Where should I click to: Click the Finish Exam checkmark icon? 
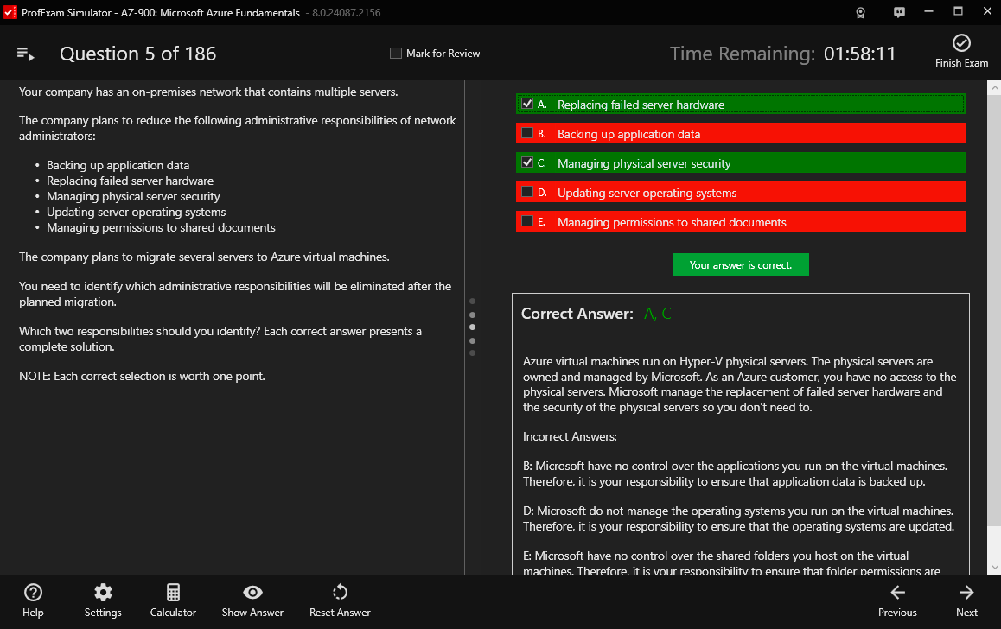coord(961,42)
